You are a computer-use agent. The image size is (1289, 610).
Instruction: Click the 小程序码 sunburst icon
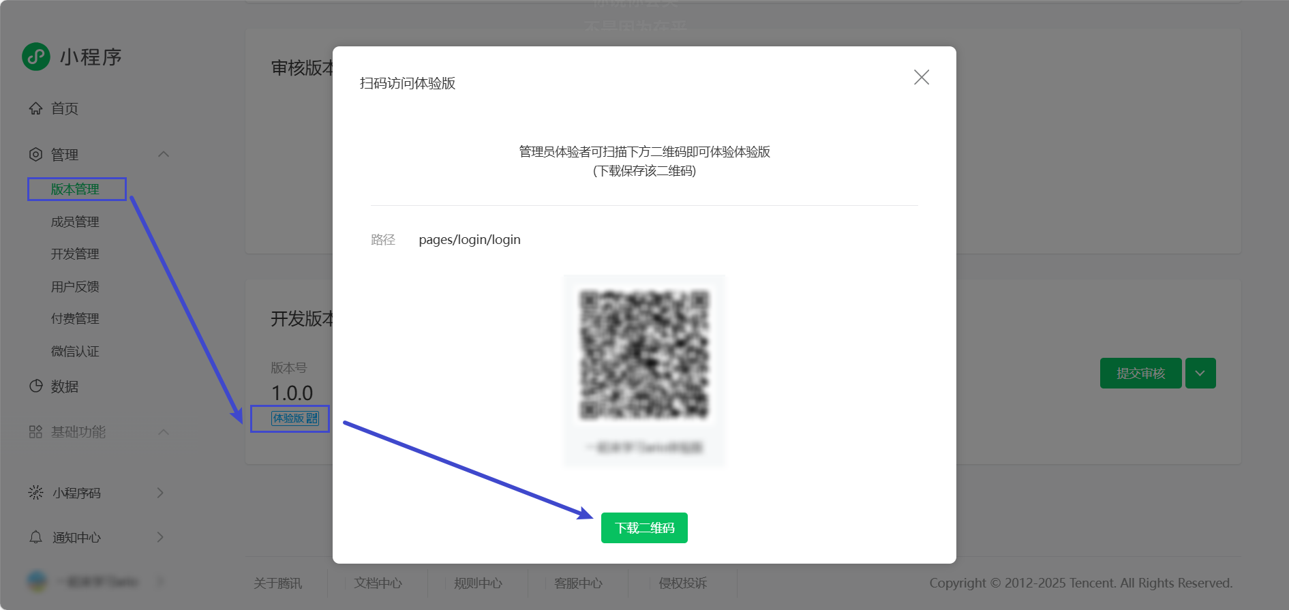(35, 493)
